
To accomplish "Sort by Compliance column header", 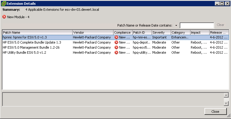I will click(x=123, y=33).
